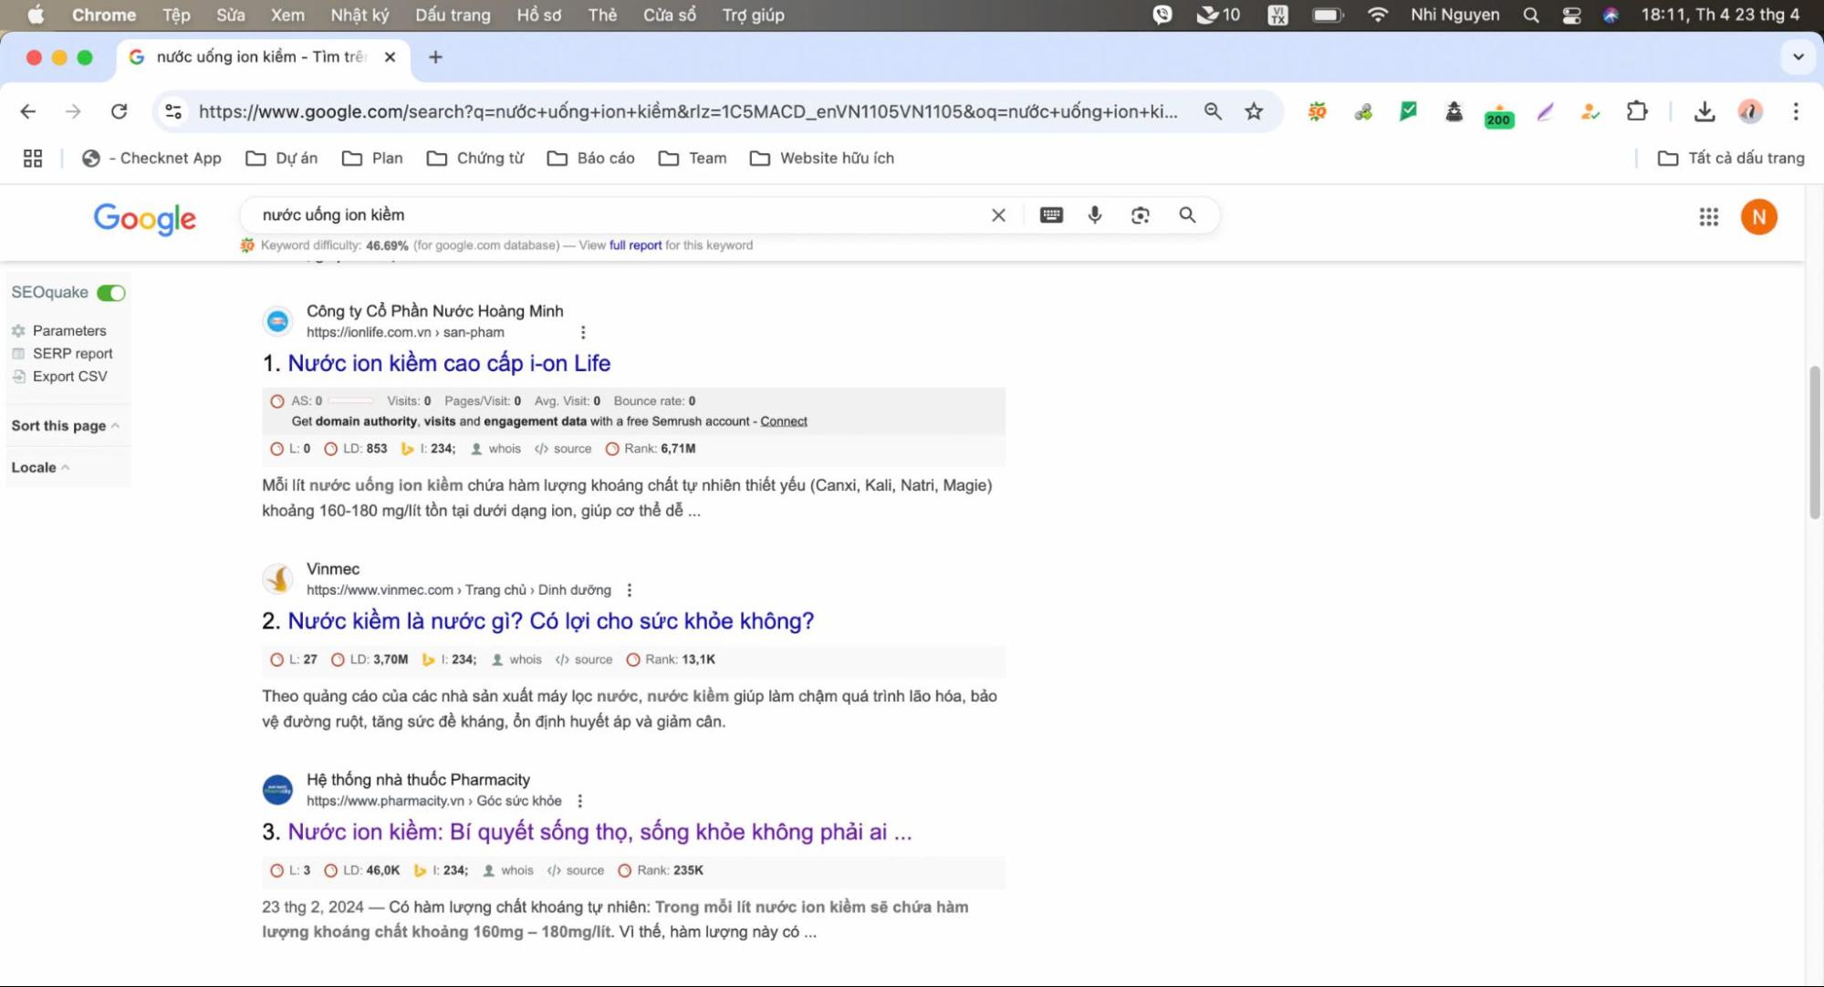Image resolution: width=1824 pixels, height=987 pixels.
Task: Open the full report keyword link
Action: (x=635, y=245)
